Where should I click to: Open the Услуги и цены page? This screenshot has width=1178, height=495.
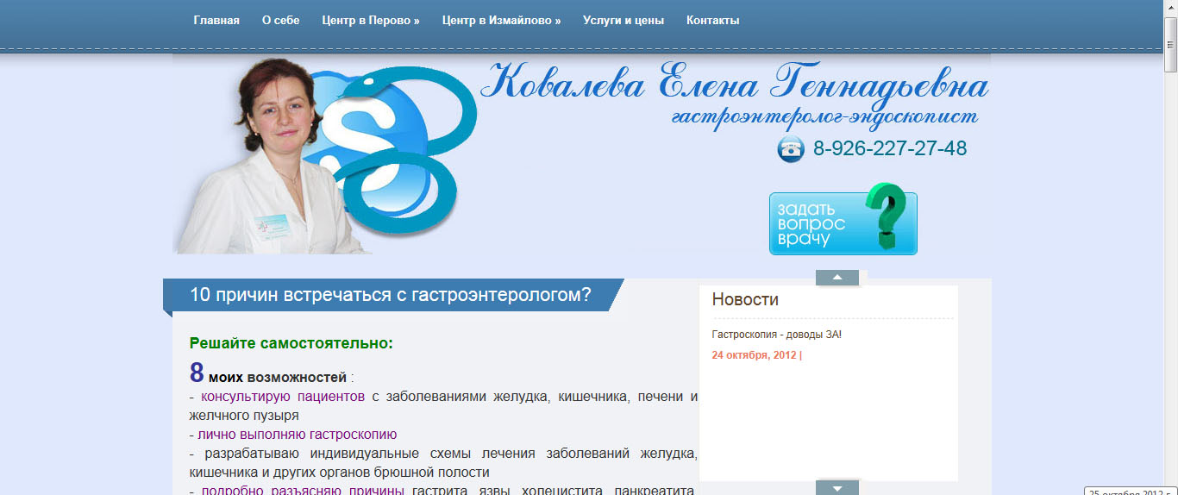coord(623,20)
